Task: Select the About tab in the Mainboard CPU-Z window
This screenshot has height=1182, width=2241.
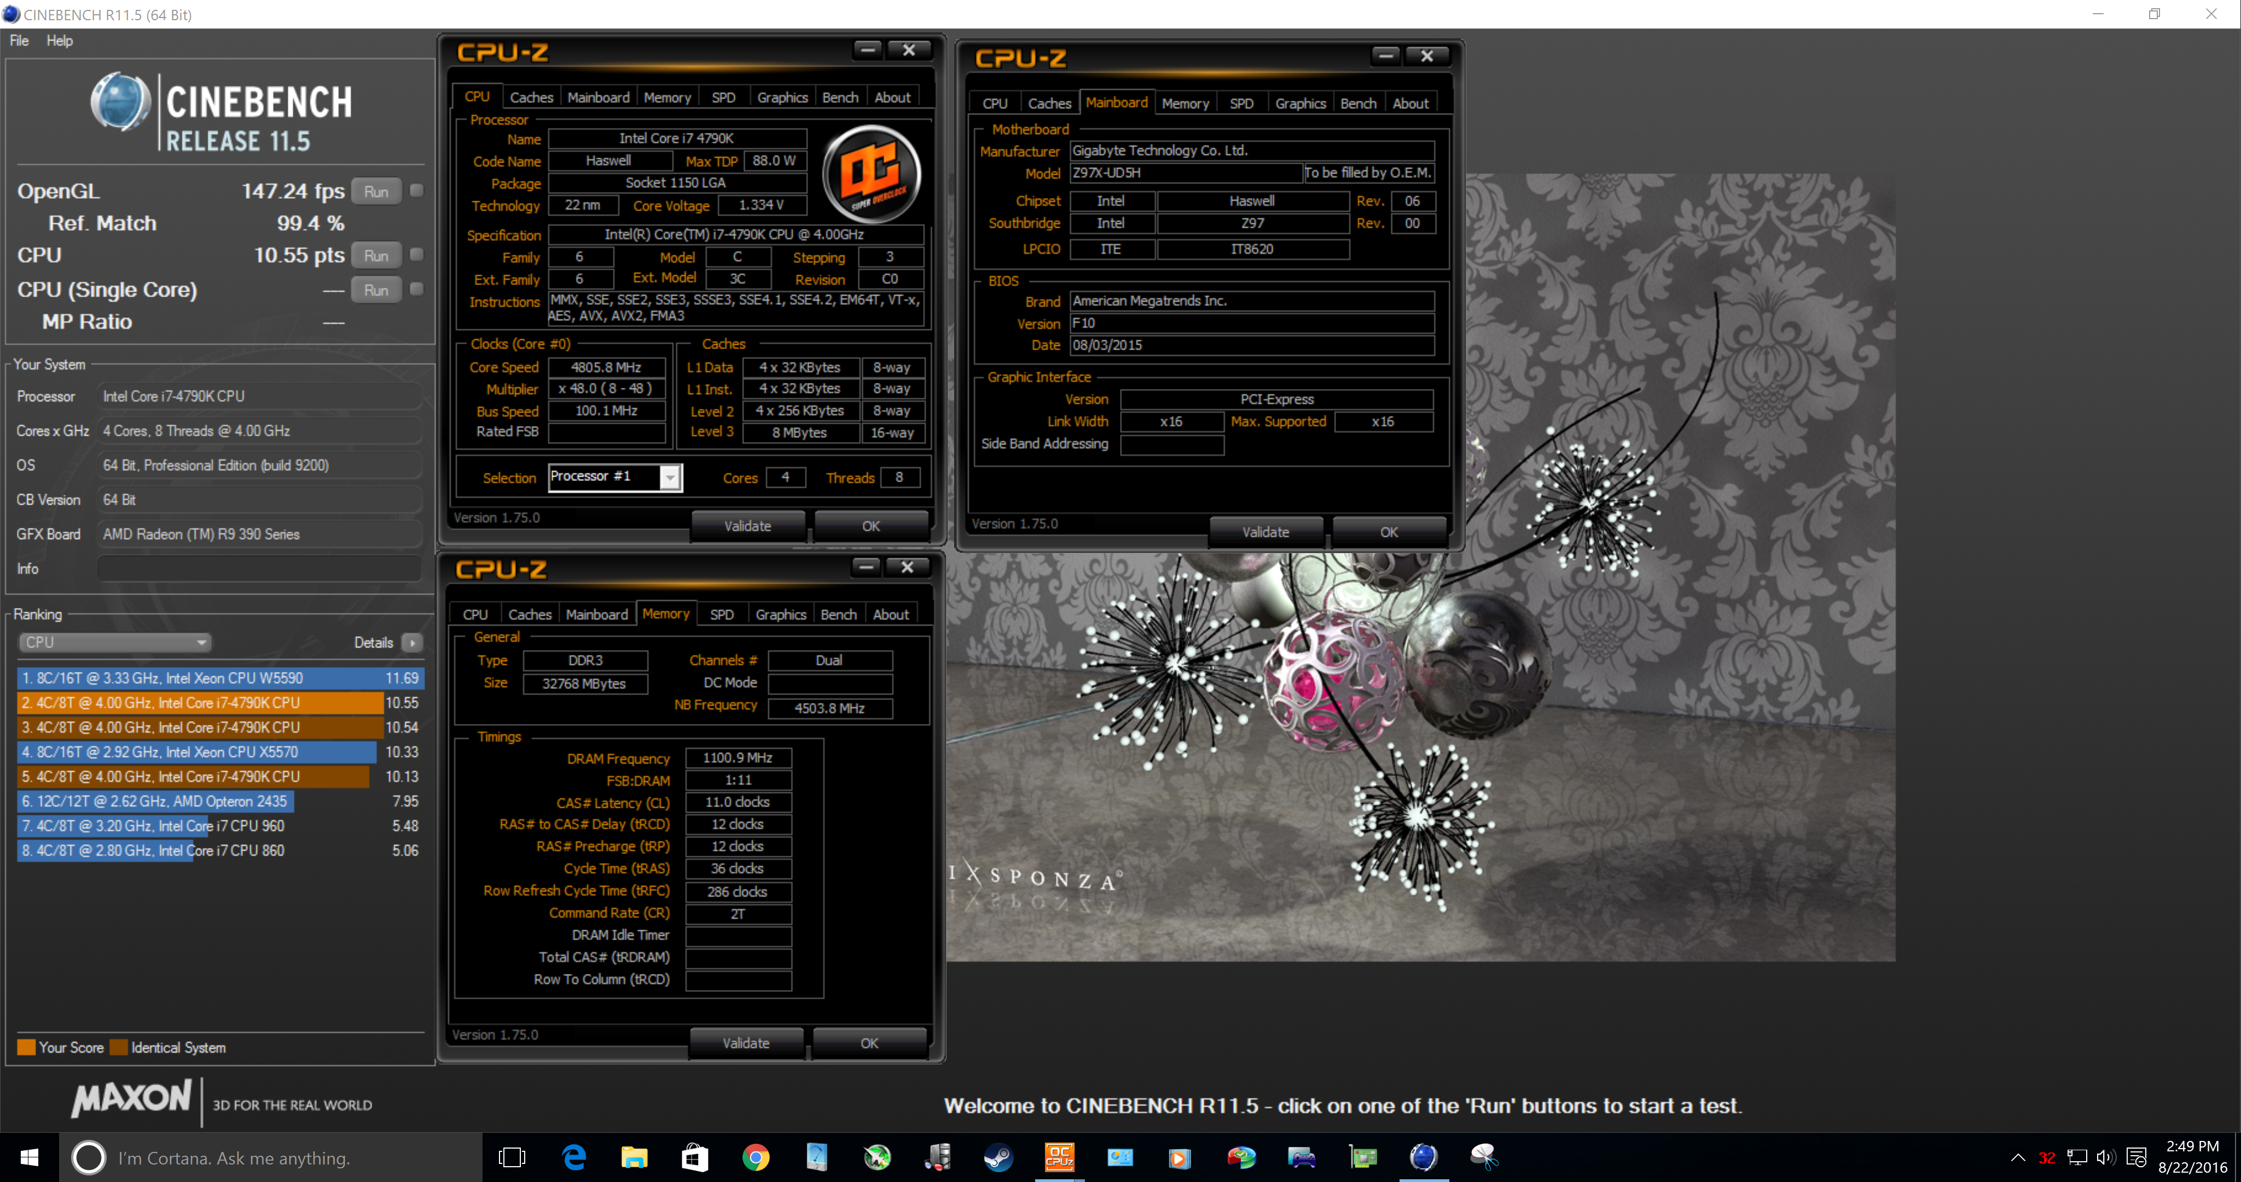Action: (x=1410, y=103)
